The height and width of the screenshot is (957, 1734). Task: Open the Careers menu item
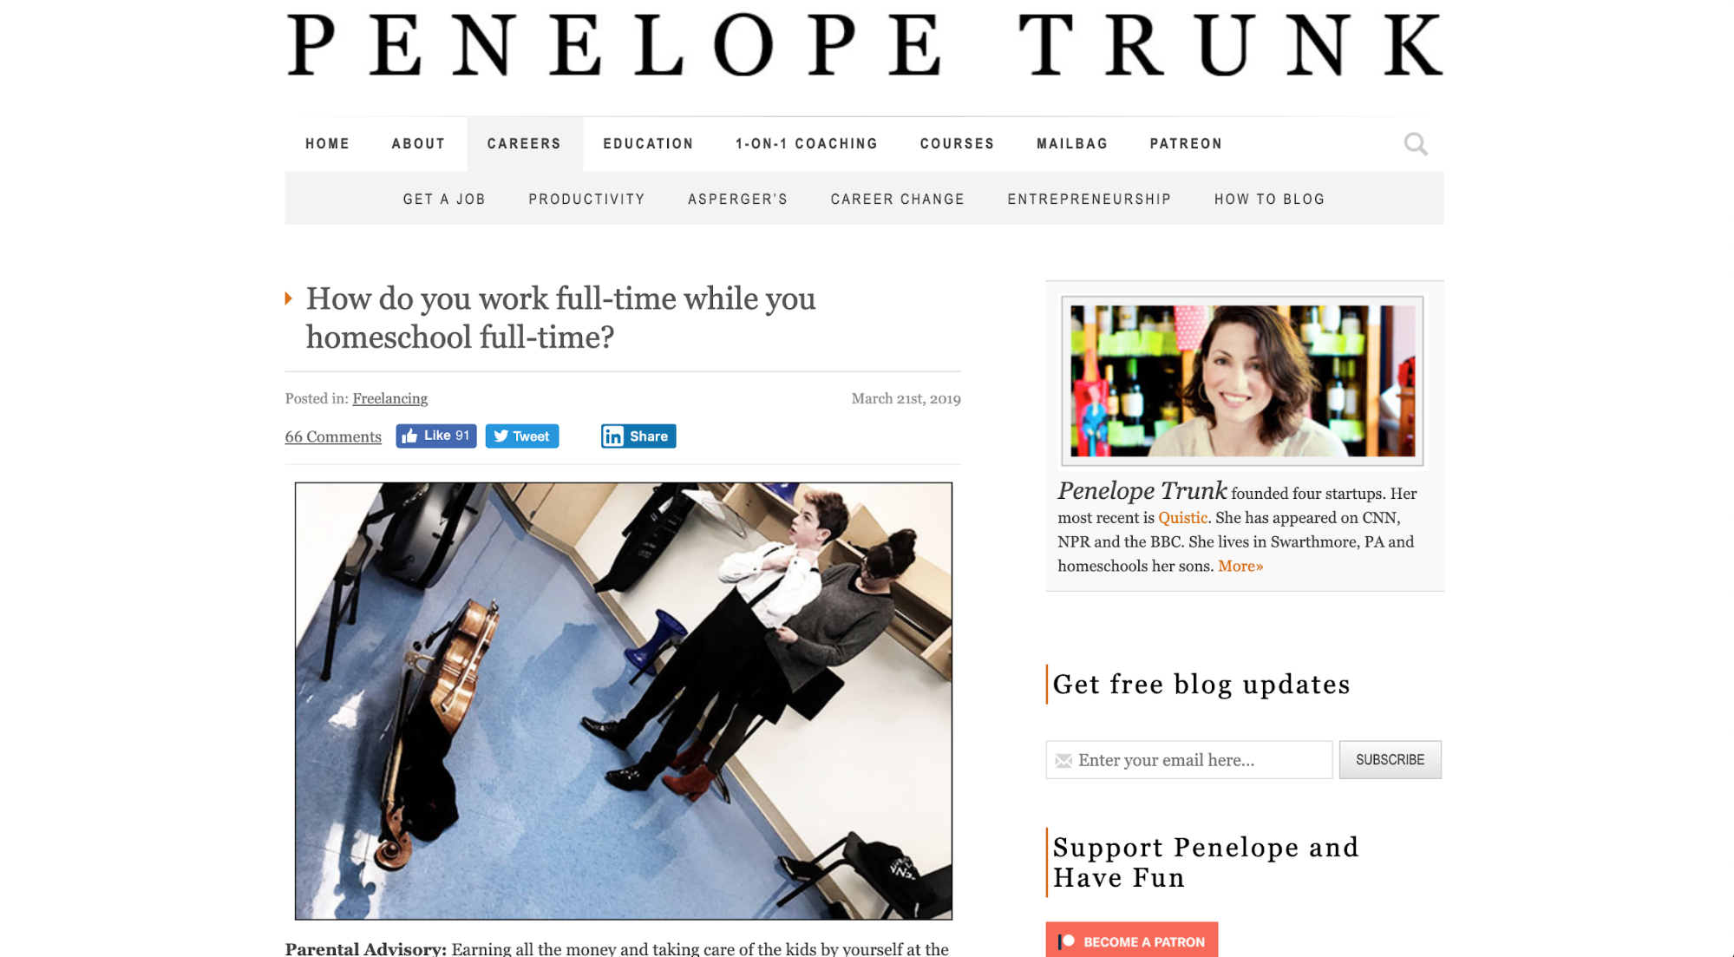pyautogui.click(x=524, y=144)
